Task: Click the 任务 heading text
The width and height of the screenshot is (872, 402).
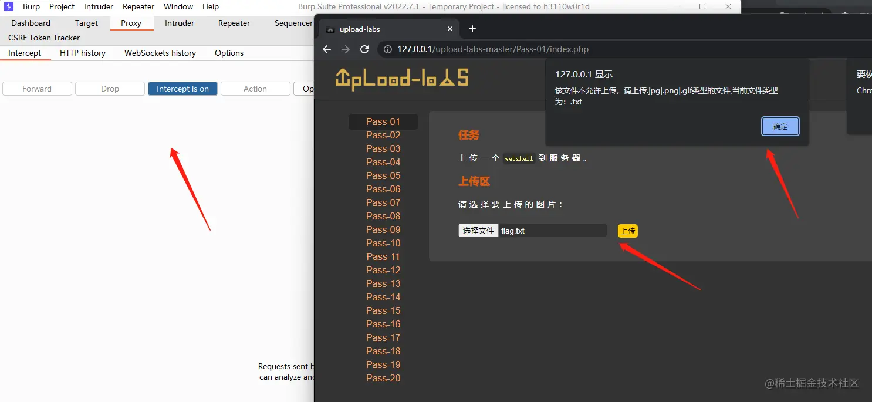Action: click(x=469, y=135)
